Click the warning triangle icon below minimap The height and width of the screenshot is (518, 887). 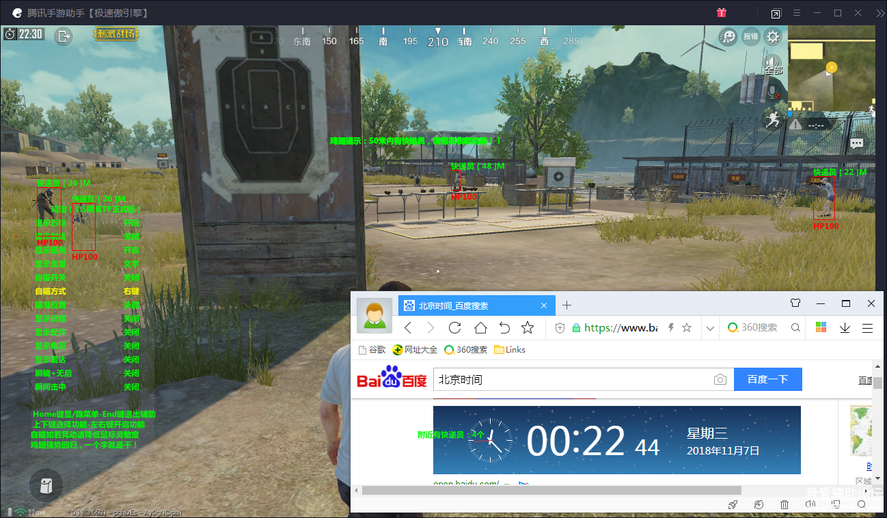[795, 124]
